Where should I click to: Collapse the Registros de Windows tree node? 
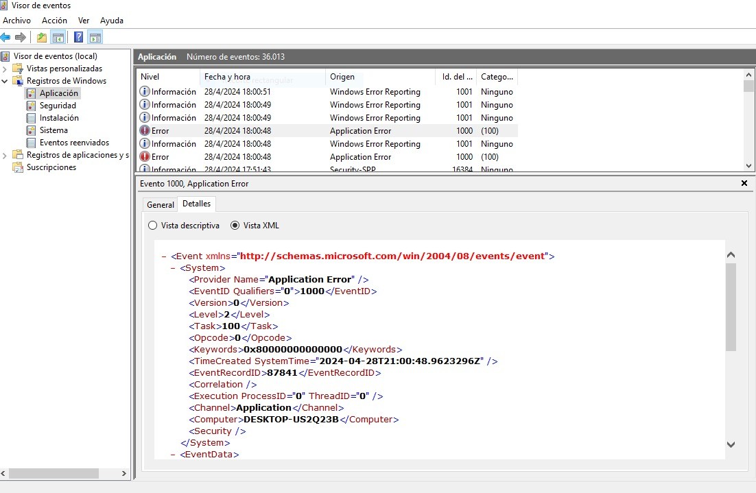tap(4, 81)
